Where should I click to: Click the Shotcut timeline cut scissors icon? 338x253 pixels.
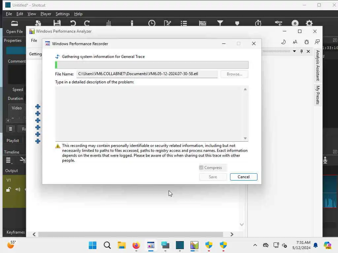coord(23,160)
